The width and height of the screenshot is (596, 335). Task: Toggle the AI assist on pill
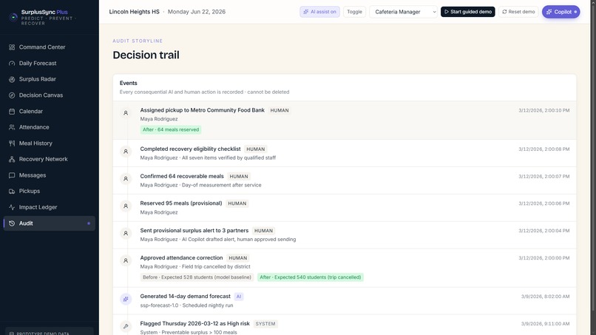tap(319, 12)
